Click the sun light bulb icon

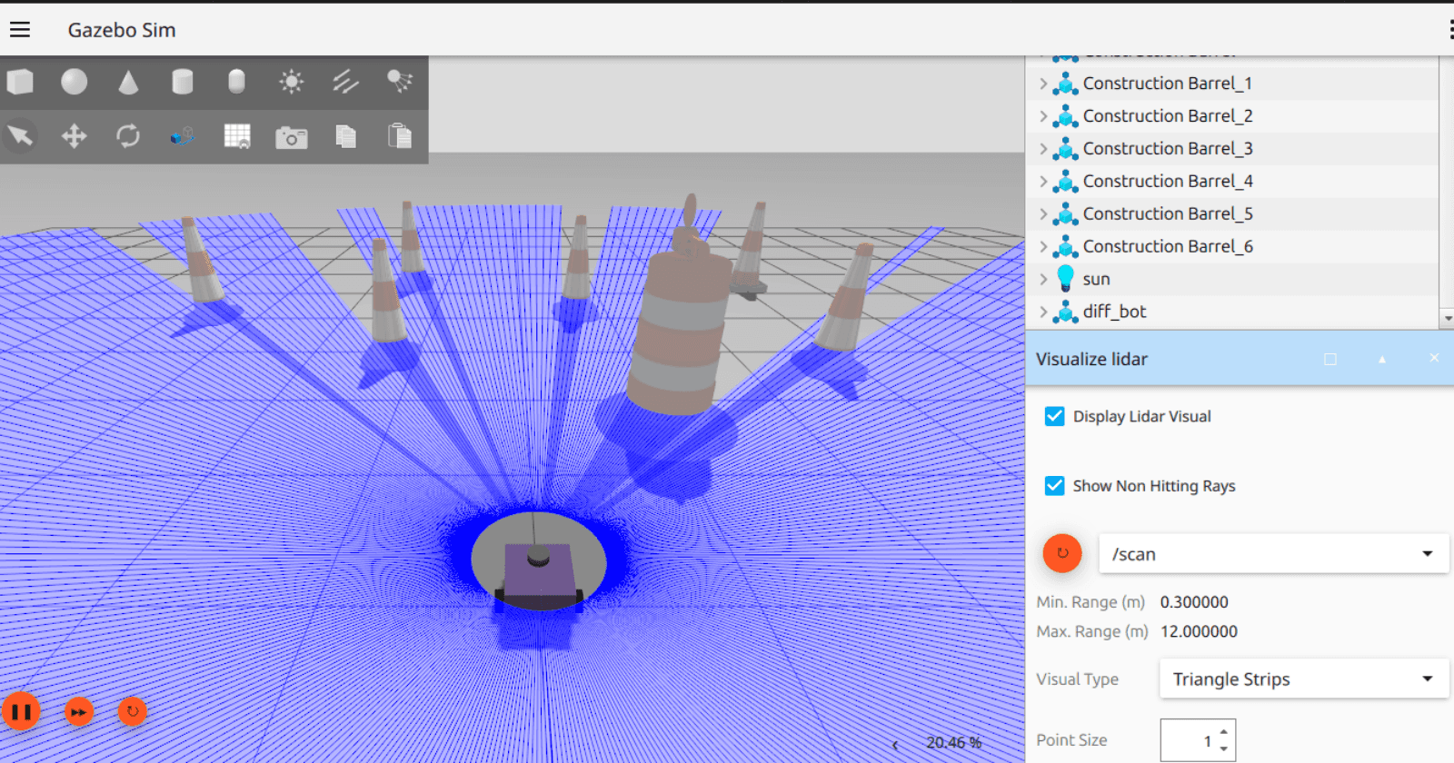[x=1066, y=279]
